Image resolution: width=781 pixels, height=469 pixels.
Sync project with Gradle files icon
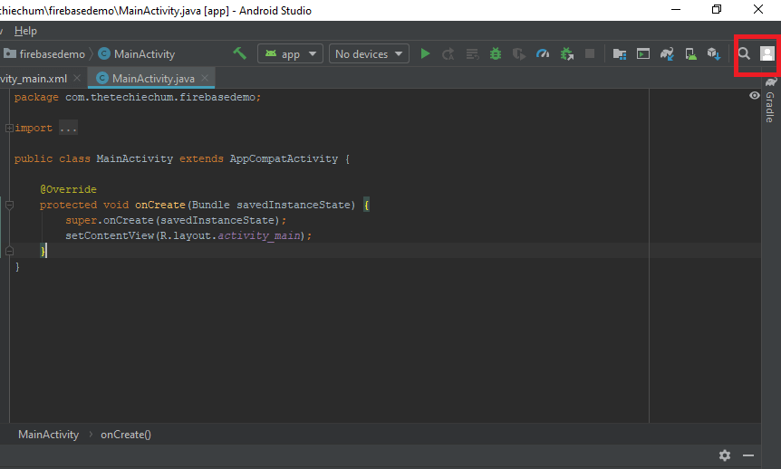(668, 54)
